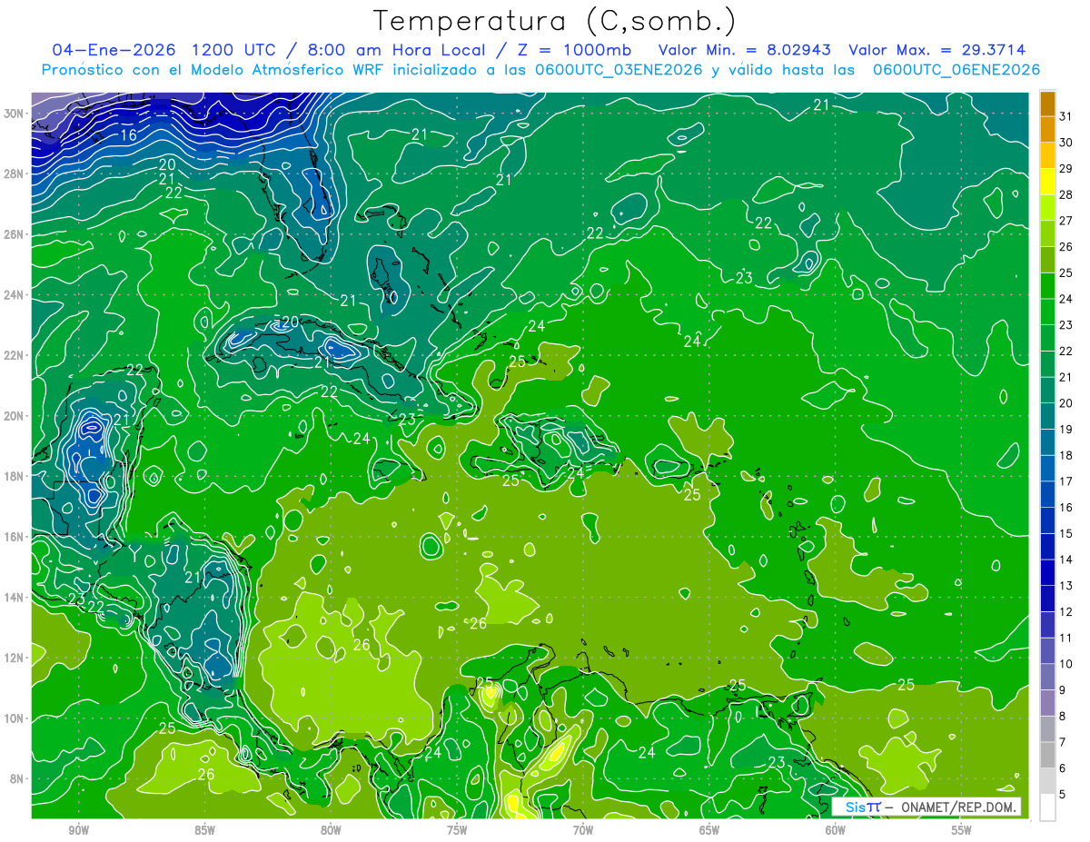Select the orange legend swatch between 30 and 31

coord(1047,130)
